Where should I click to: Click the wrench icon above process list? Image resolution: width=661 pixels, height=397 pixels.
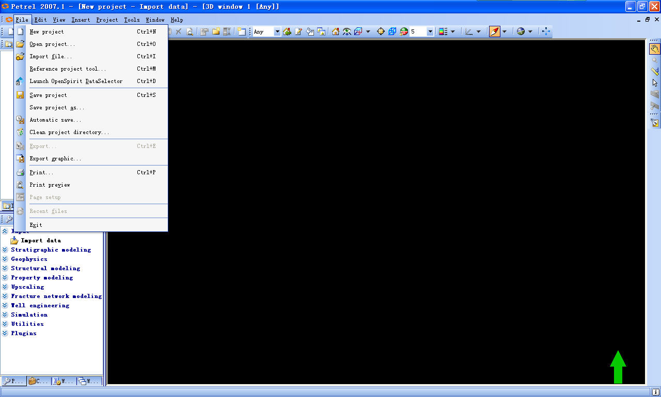coord(9,219)
